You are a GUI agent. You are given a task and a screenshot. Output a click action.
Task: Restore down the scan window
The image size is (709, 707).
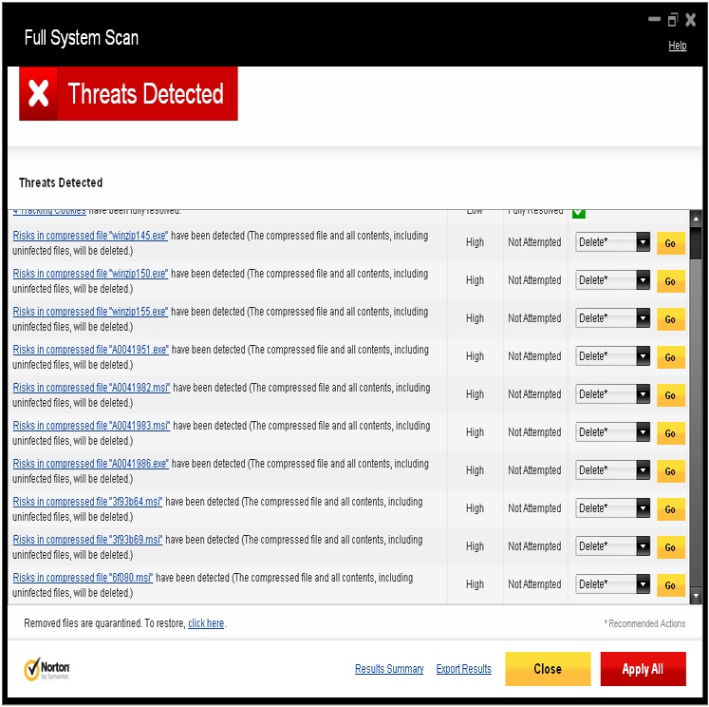(673, 19)
